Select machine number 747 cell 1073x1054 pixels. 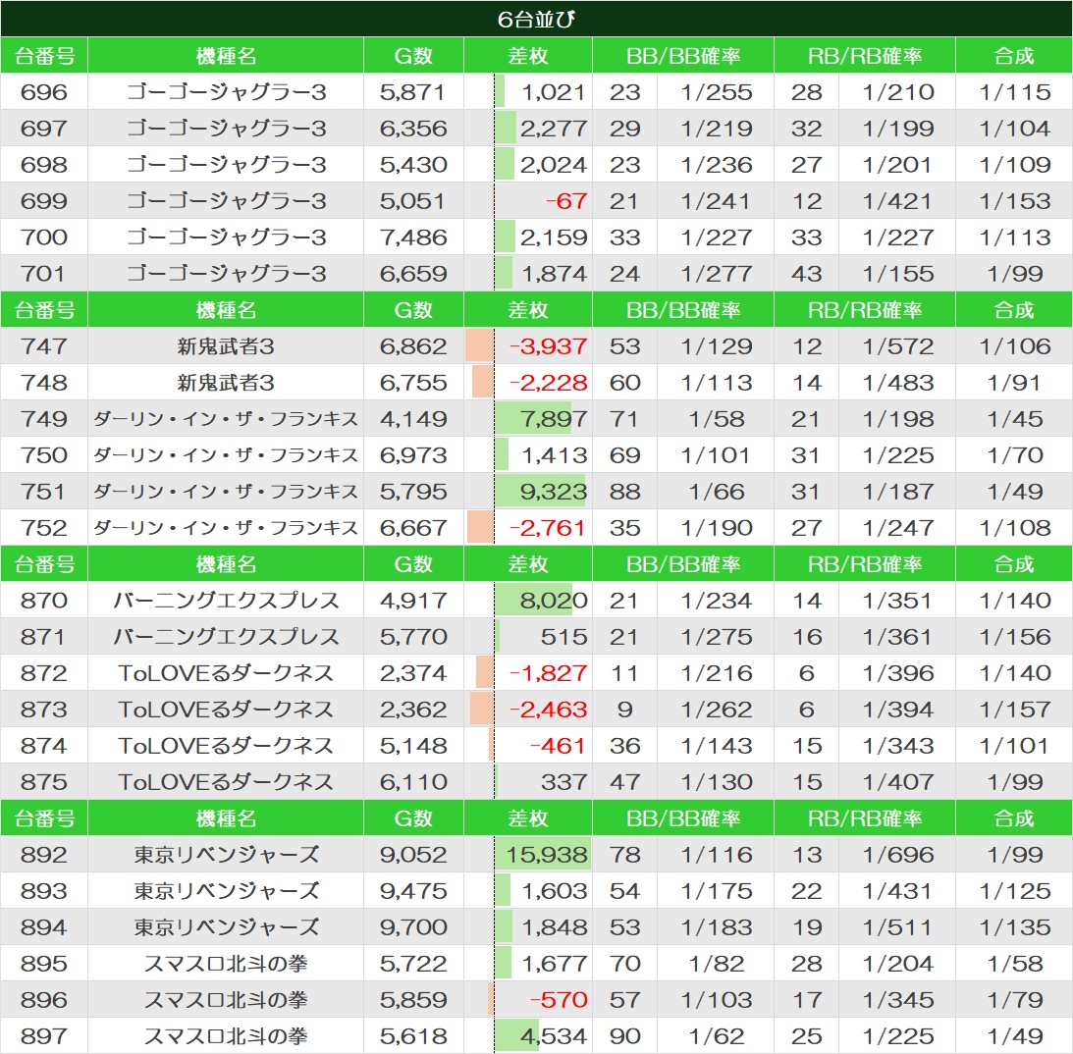click(44, 346)
